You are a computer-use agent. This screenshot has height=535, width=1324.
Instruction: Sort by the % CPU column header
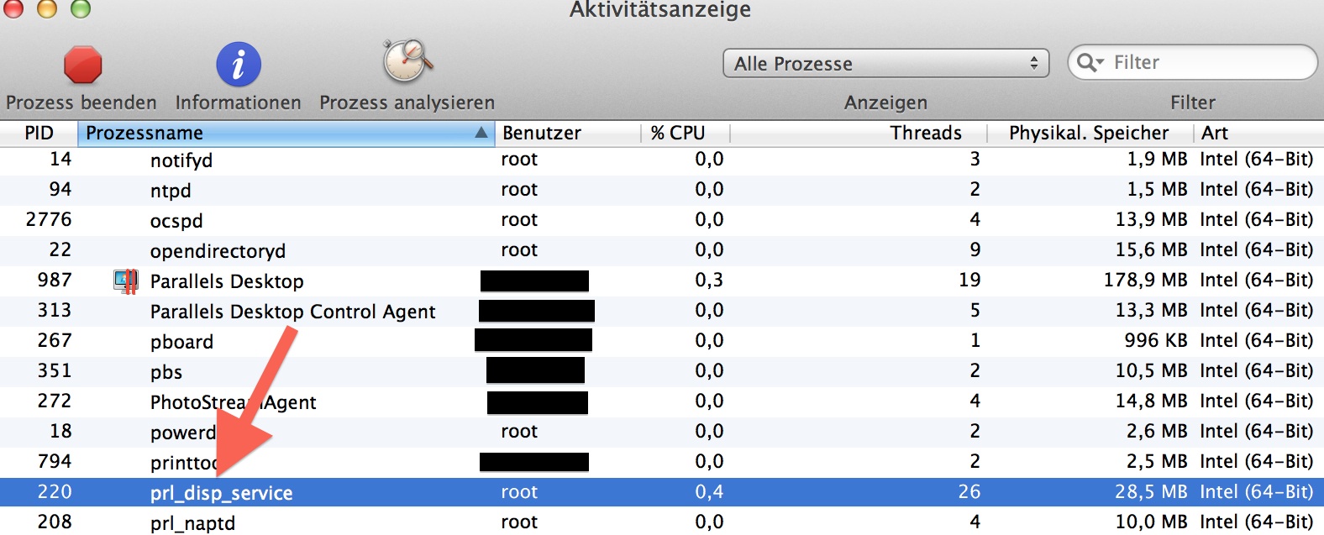(686, 134)
